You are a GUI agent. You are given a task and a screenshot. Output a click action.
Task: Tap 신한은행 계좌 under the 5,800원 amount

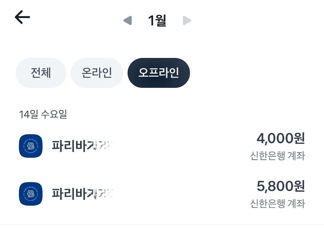point(278,204)
